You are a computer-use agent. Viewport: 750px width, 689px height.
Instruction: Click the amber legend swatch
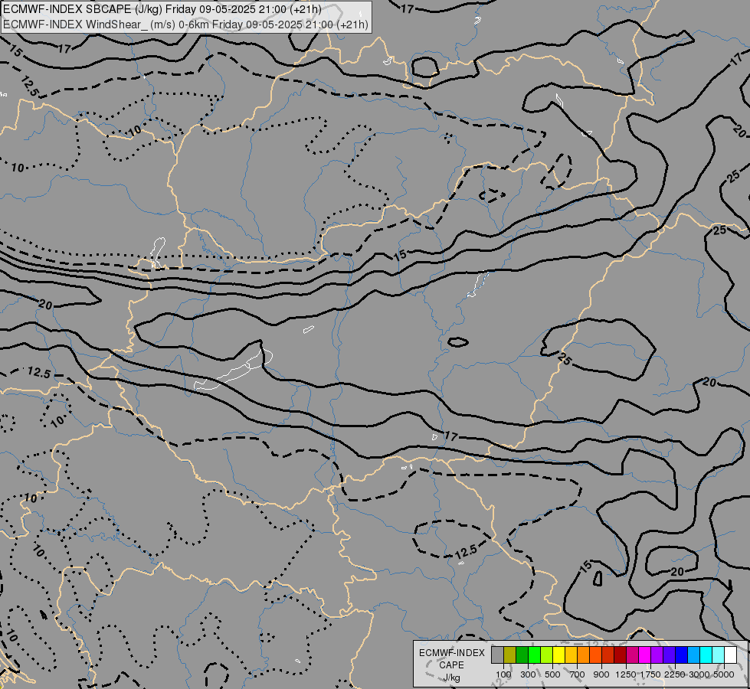(x=571, y=655)
